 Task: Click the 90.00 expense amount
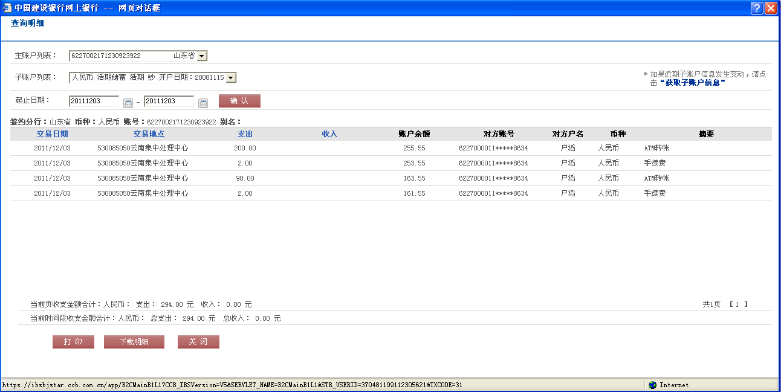[x=245, y=178]
